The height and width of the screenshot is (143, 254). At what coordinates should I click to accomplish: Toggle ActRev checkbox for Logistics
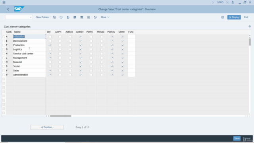[81, 49]
